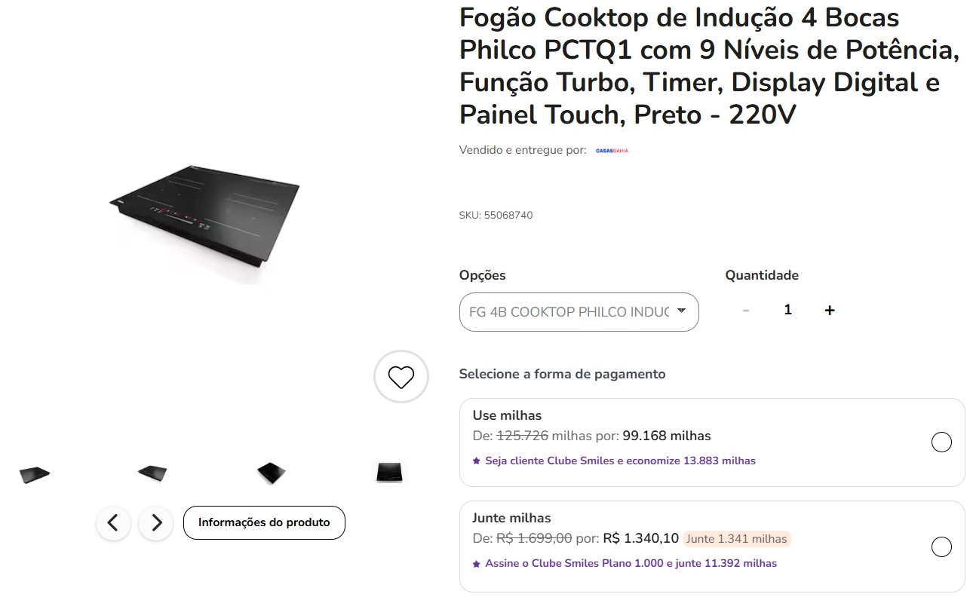This screenshot has height=597, width=970.
Task: Select the Use milhas payment radio button
Action: click(x=941, y=442)
